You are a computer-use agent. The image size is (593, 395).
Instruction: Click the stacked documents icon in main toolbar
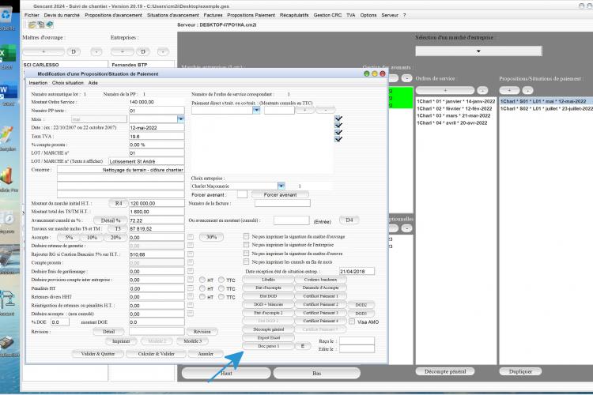(x=40, y=25)
